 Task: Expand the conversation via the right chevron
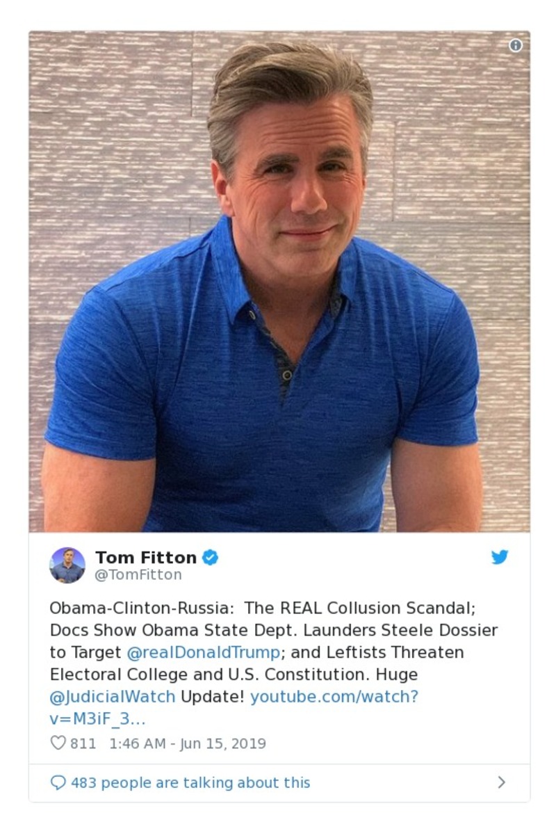click(502, 782)
